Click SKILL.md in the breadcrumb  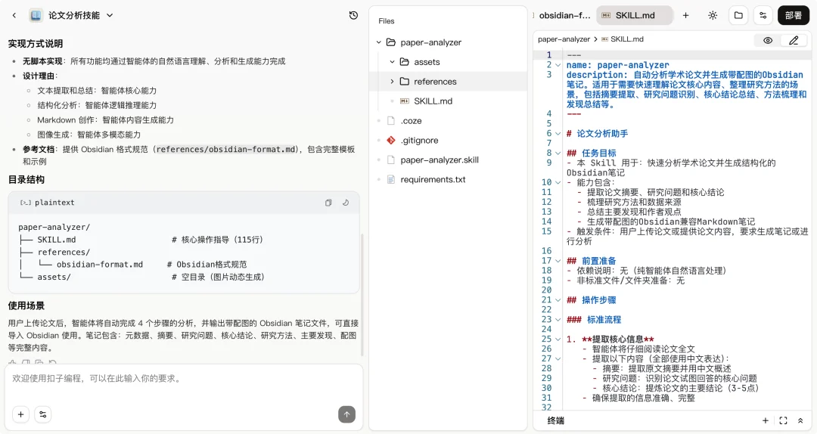[x=627, y=39]
